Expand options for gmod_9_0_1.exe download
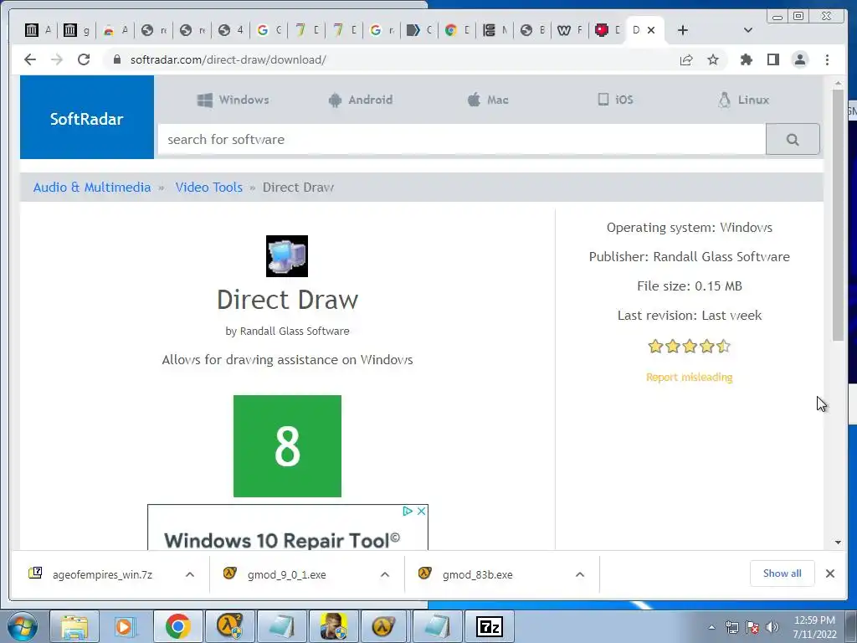The width and height of the screenshot is (857, 643). click(385, 574)
